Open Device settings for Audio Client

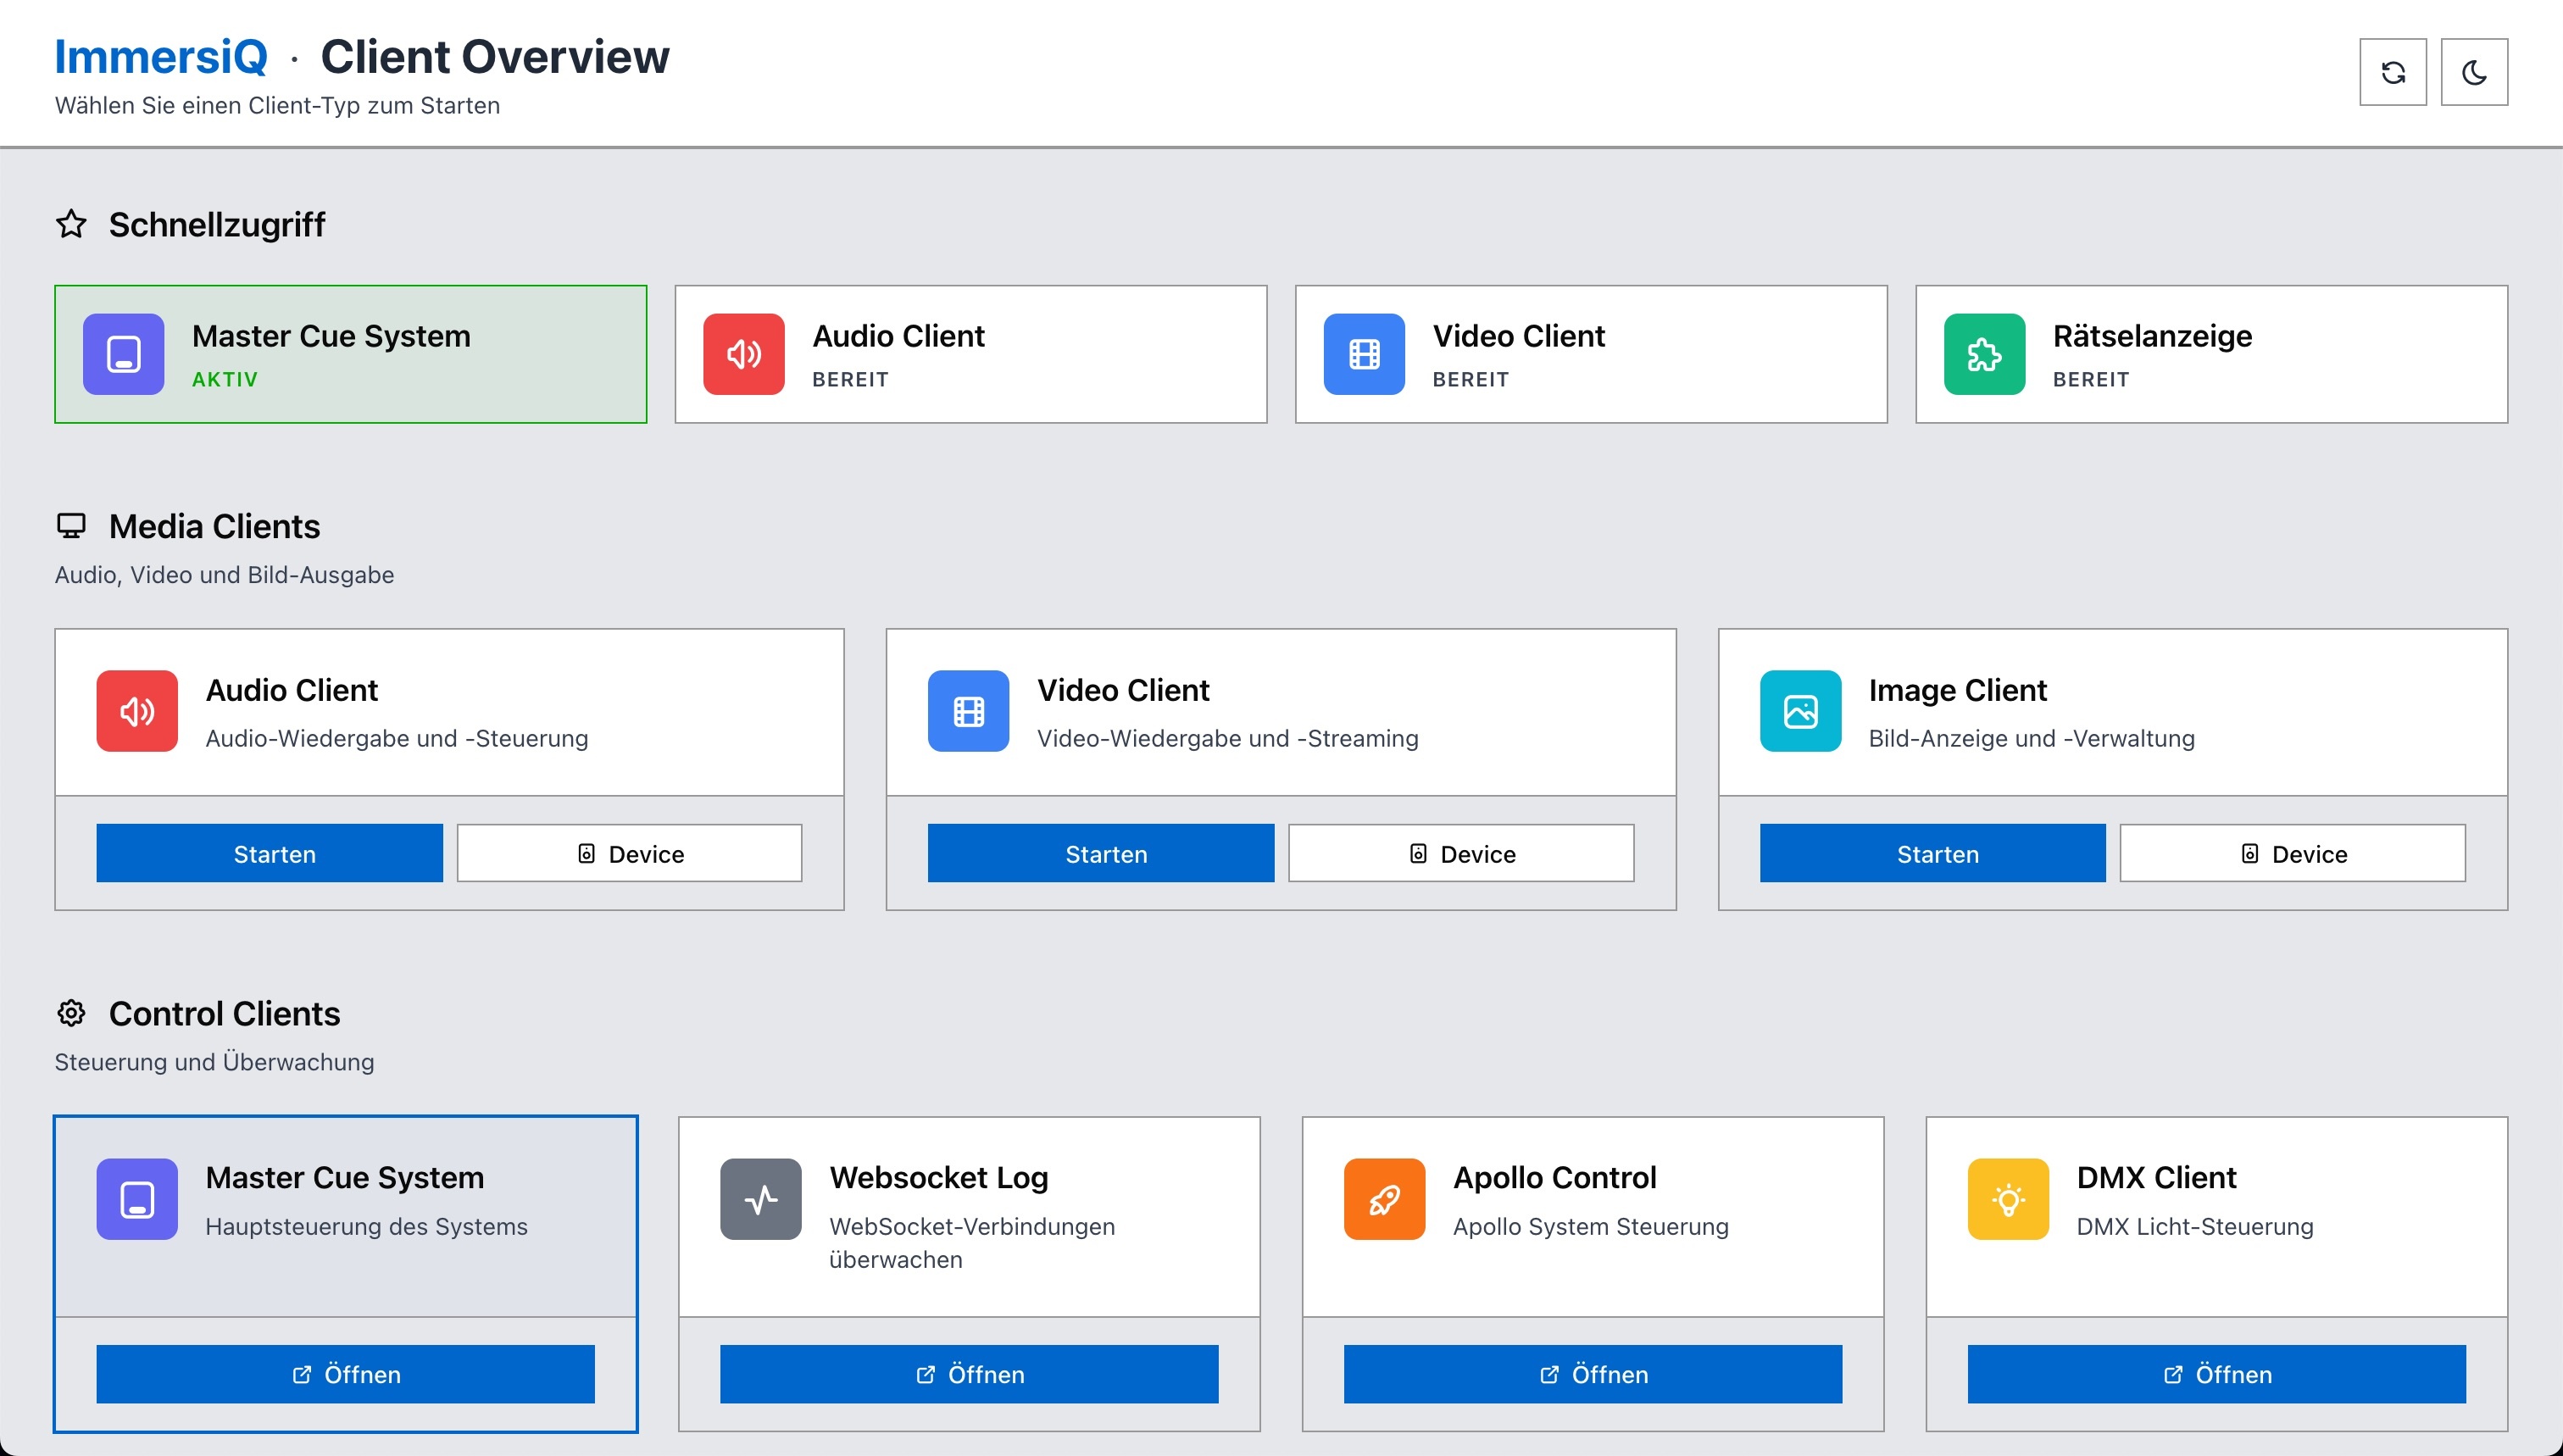coord(629,853)
